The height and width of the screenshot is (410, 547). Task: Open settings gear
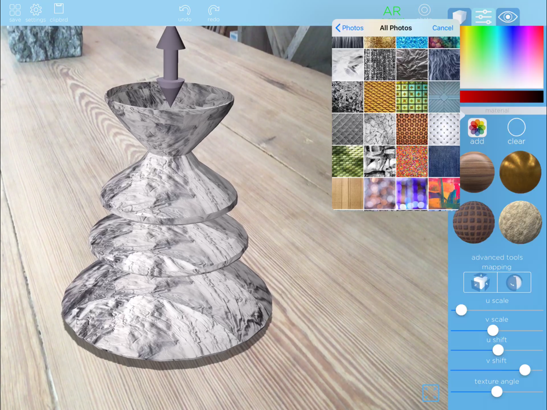36,13
